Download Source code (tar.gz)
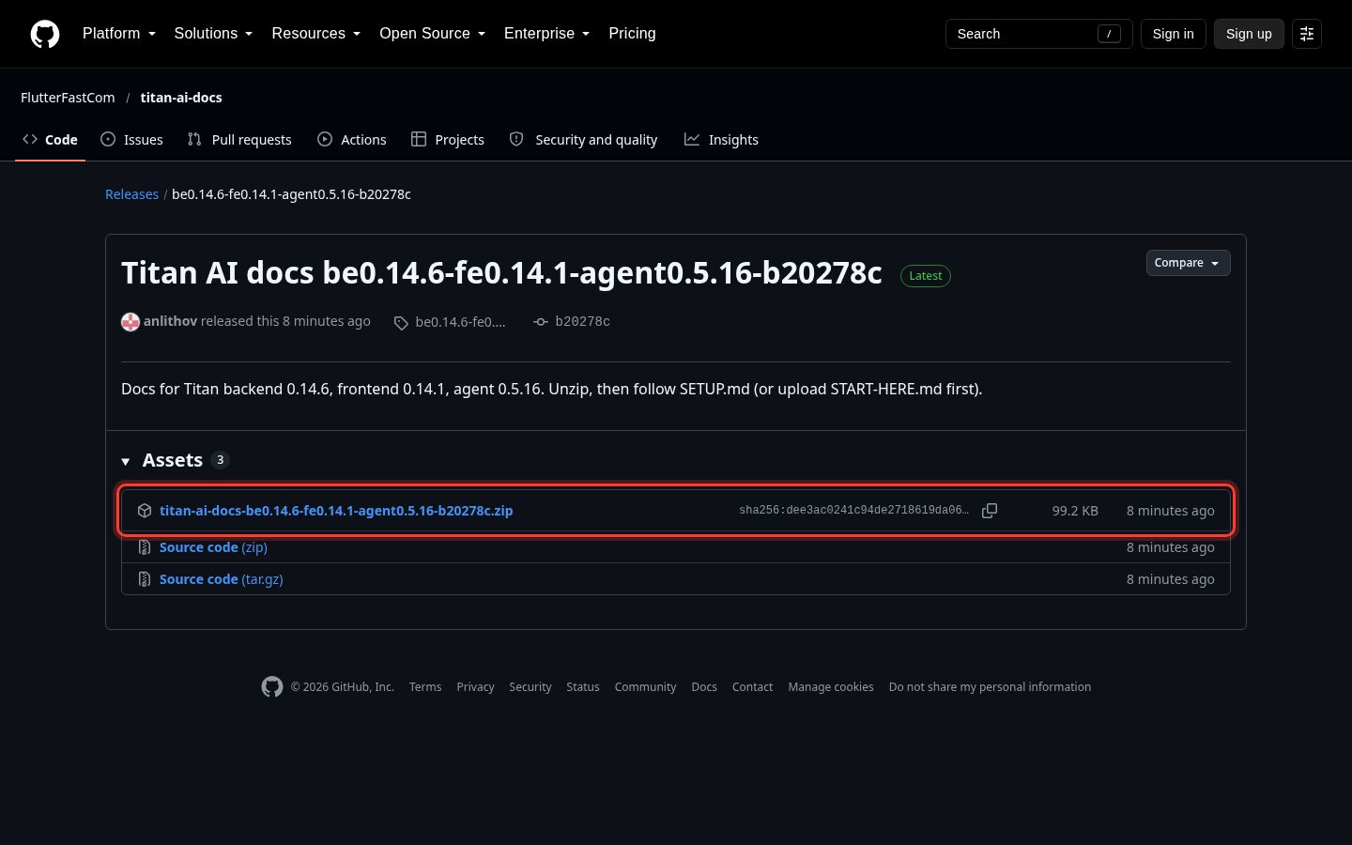1352x845 pixels. [222, 579]
